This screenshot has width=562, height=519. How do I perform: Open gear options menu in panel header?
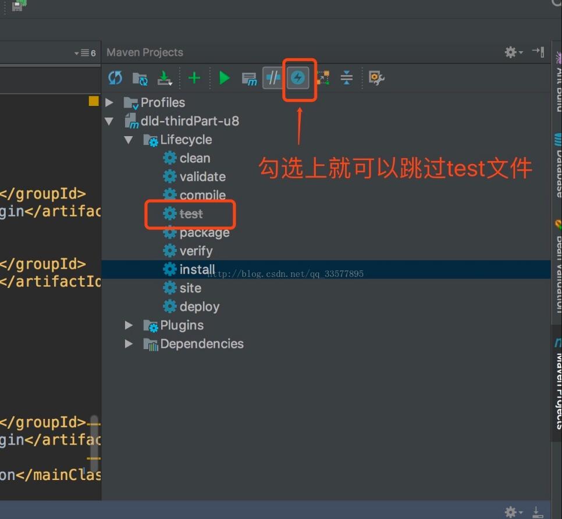[510, 52]
